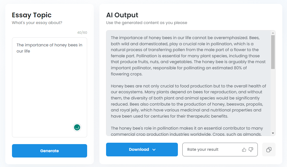
Task: Click the paragraph starting "The honey bee's role"
Action: 187,131
